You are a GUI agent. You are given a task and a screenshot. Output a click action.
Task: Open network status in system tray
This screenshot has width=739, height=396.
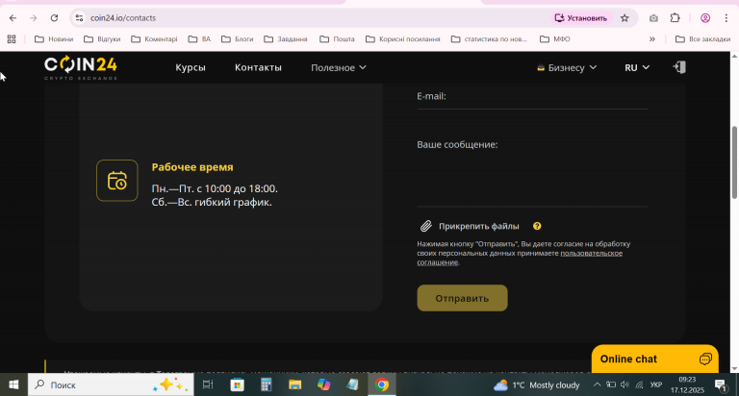tap(639, 384)
